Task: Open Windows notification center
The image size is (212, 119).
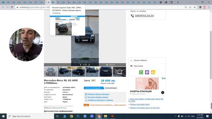Action: [208, 116]
